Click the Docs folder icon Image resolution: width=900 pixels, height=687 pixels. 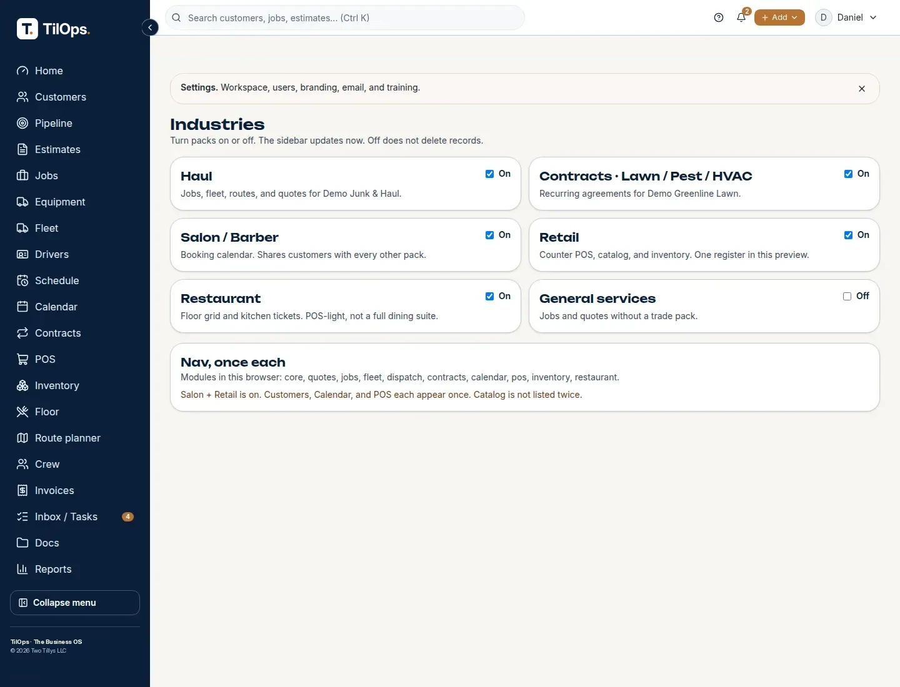coord(22,543)
